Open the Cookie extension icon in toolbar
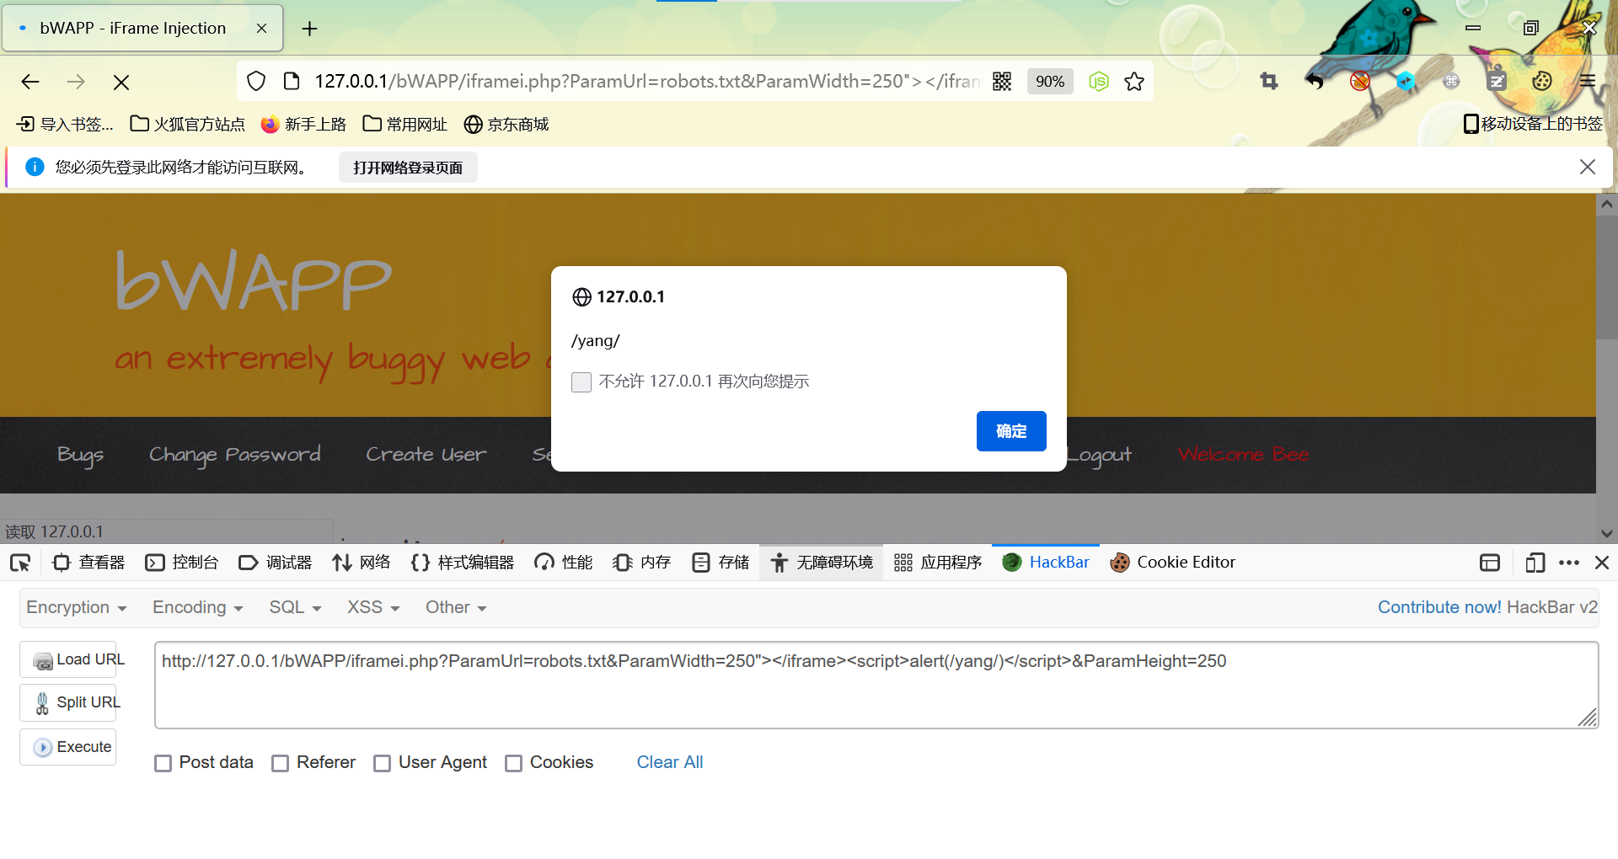1618x859 pixels. tap(1542, 81)
